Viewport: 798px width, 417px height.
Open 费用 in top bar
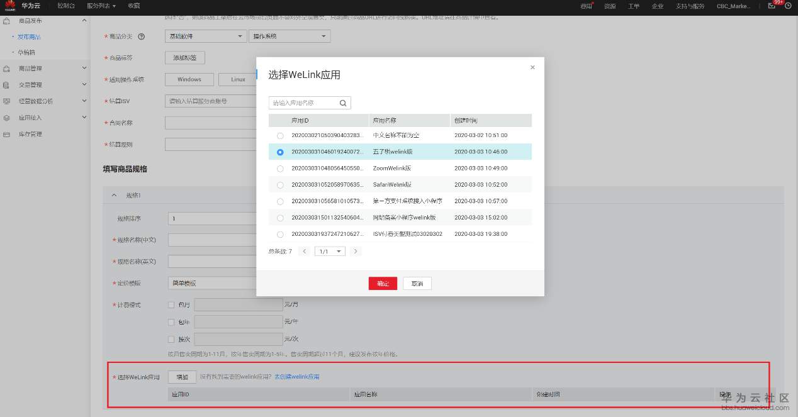pos(587,6)
